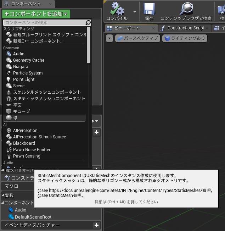Switch to the ビューポート tab
Screen dimensions: 225x231
131,28
